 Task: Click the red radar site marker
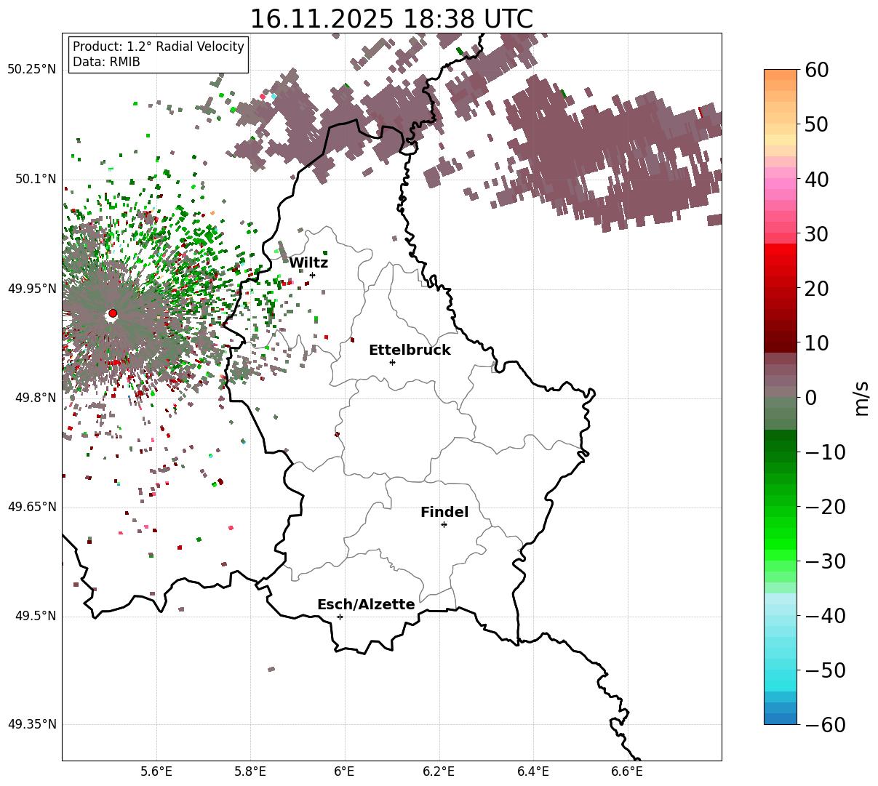click(x=113, y=313)
